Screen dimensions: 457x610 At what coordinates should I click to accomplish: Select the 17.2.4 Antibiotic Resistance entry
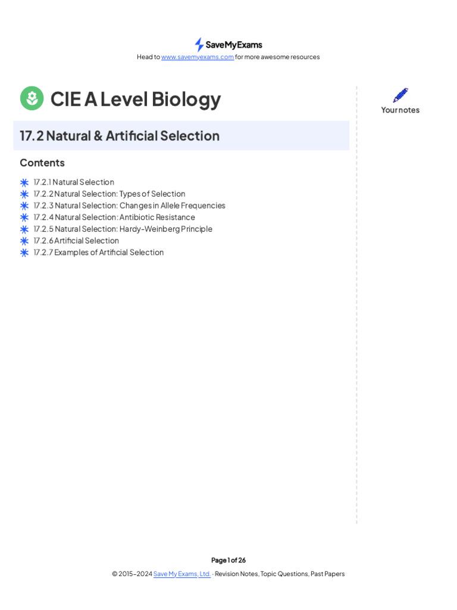[x=114, y=217]
